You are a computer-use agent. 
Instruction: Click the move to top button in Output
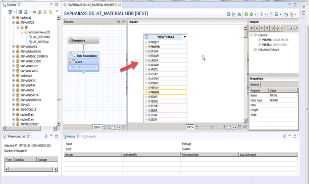(252, 28)
